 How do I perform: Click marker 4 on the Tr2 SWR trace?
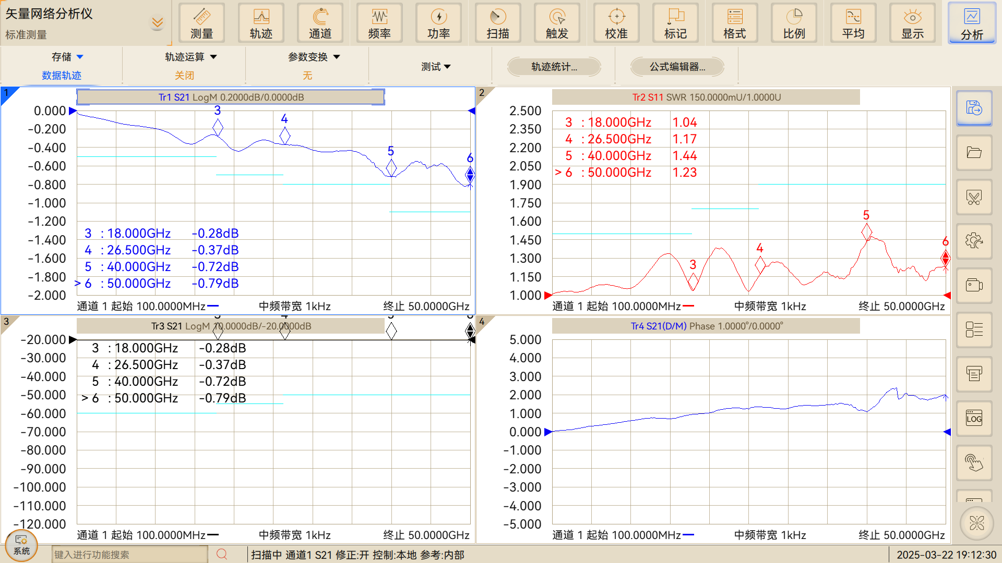[760, 265]
